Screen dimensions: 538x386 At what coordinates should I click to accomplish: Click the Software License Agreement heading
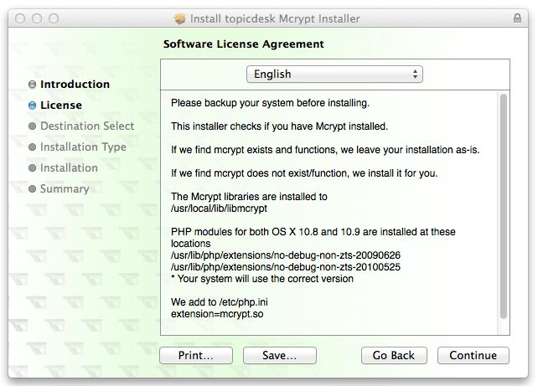point(244,44)
